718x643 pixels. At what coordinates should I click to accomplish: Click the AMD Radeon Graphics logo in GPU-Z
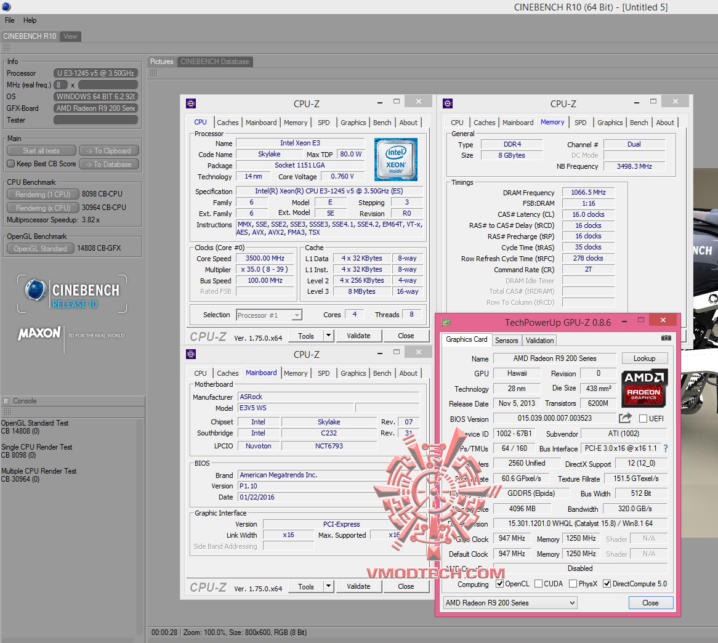(644, 388)
